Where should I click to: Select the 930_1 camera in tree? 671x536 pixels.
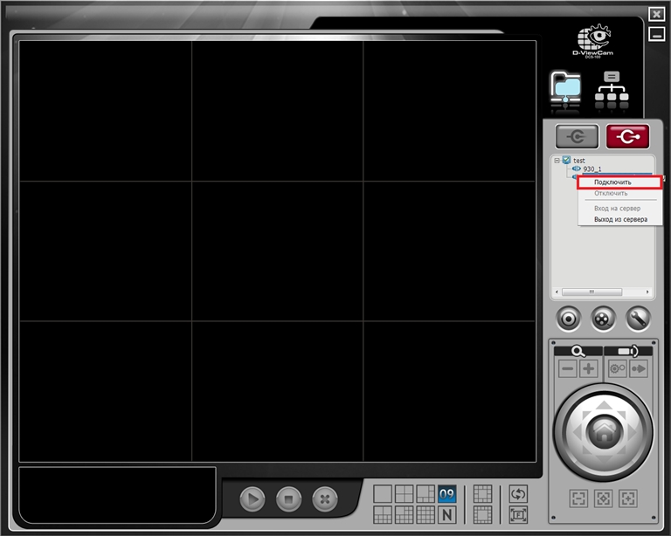(592, 168)
